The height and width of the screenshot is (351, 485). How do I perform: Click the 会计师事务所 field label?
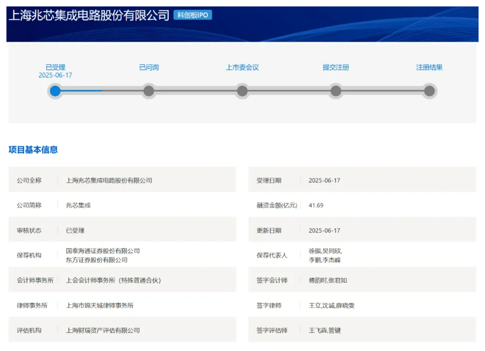tap(35, 280)
